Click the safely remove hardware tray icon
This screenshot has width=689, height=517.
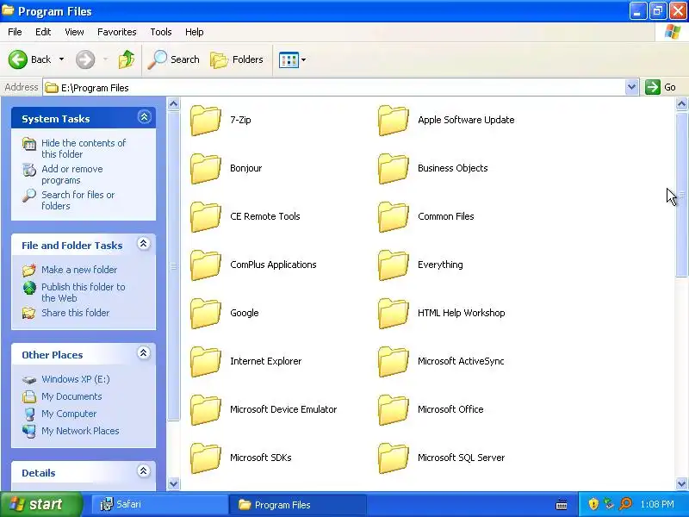pyautogui.click(x=609, y=504)
